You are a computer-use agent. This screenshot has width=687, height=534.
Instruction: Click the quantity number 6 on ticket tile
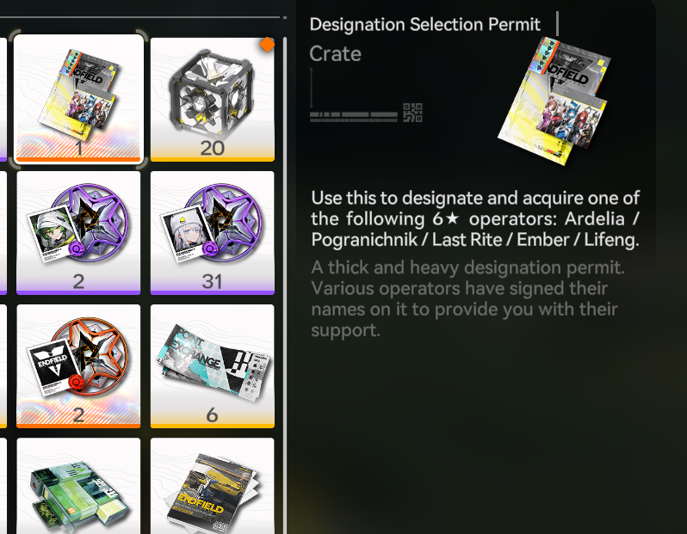(x=212, y=414)
